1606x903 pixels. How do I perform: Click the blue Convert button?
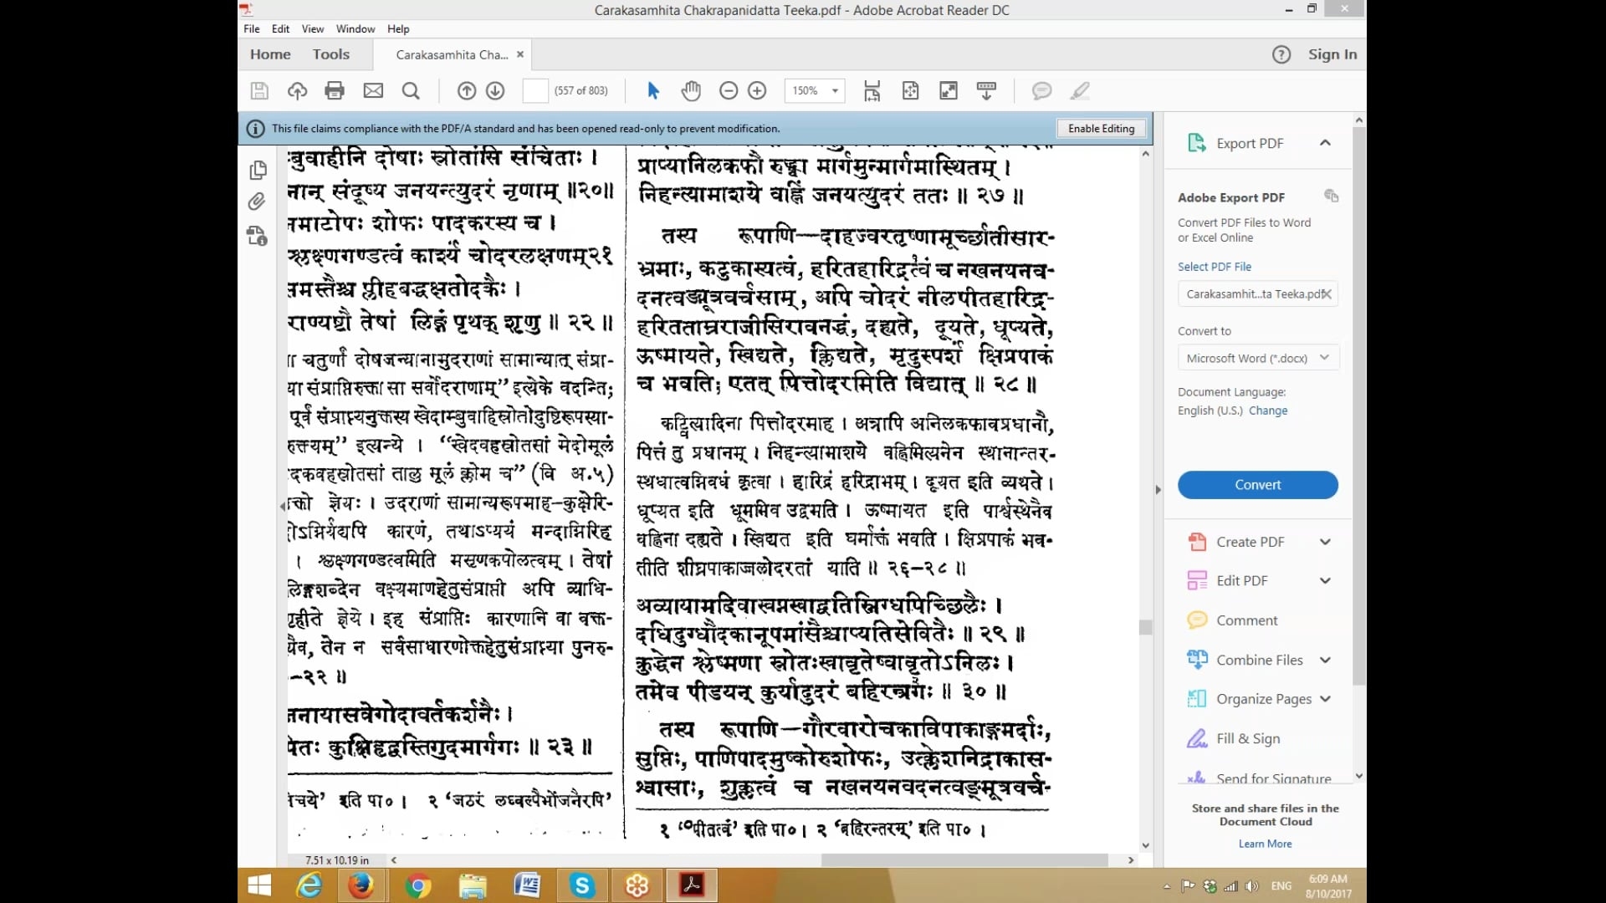click(1257, 485)
